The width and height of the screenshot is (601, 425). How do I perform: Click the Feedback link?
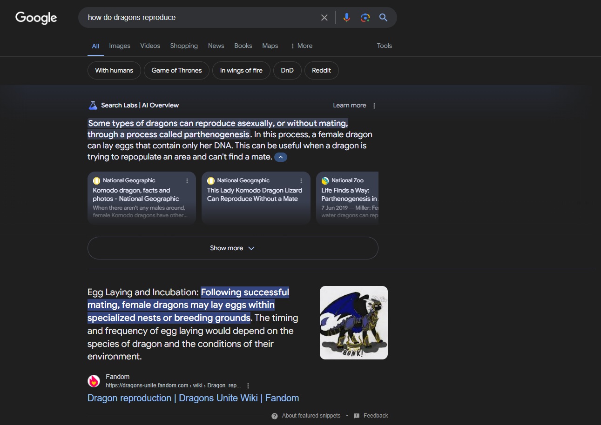[376, 416]
